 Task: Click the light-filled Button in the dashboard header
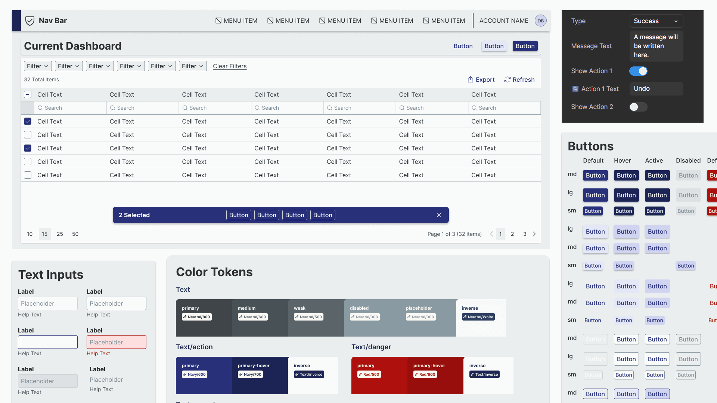click(x=494, y=46)
